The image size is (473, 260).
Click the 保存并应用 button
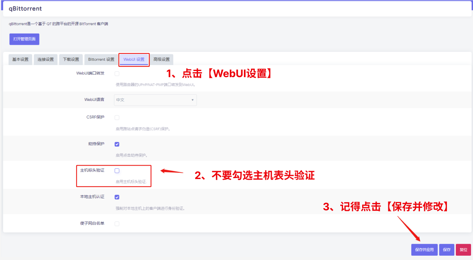(x=424, y=249)
